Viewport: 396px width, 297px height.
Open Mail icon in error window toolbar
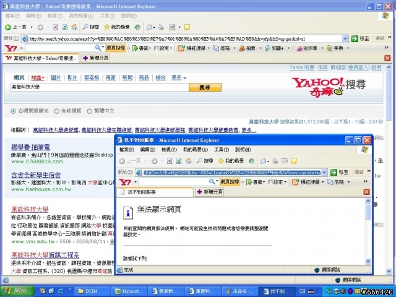[264, 161]
